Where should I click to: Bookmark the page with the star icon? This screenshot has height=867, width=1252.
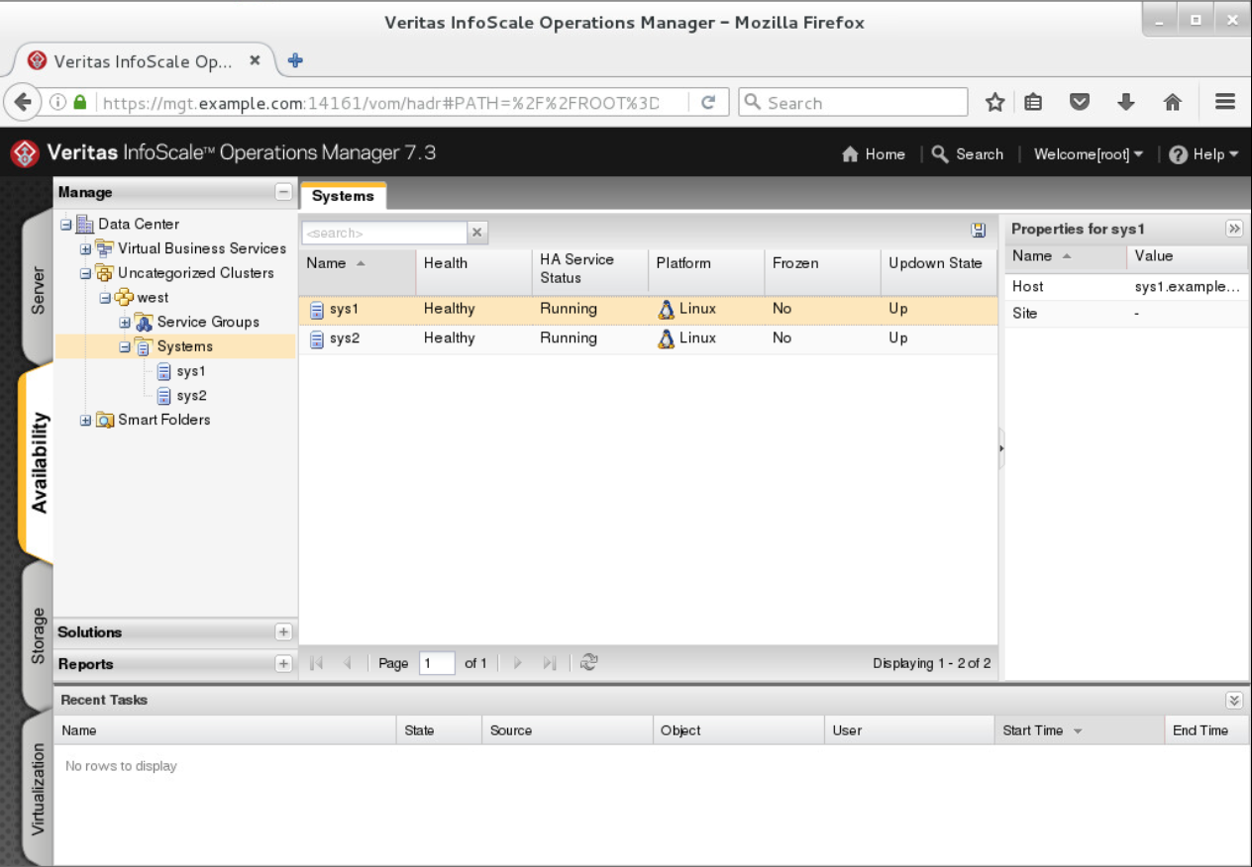pyautogui.click(x=994, y=102)
